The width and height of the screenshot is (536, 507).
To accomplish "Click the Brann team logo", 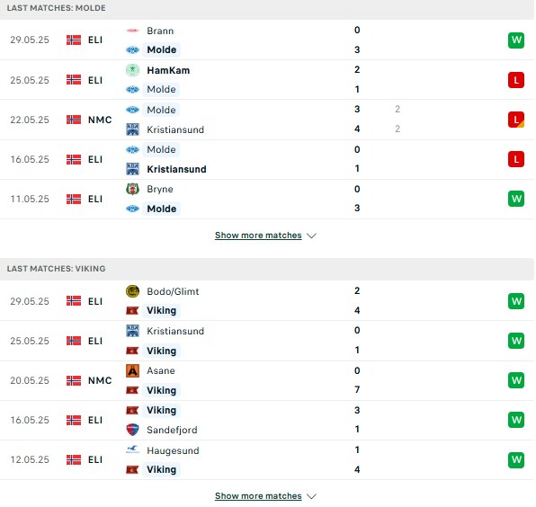I will point(132,31).
